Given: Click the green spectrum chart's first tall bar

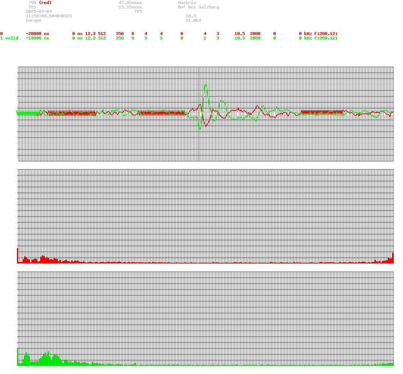Looking at the screenshot, I should coord(18,357).
